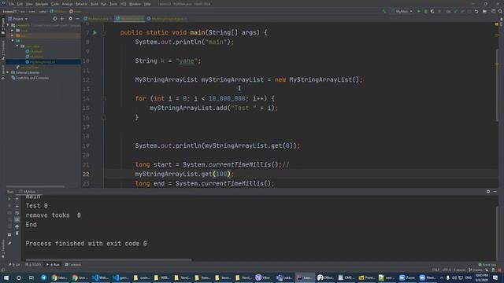Open the Structure tool window stripe
Image resolution: width=504 pixels, height=283 pixels.
[3, 50]
